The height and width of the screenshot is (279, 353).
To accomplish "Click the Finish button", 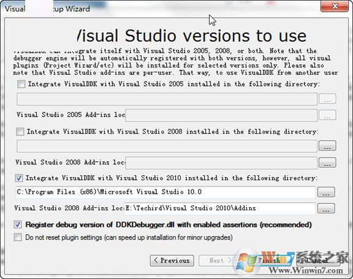I will coord(268,261).
